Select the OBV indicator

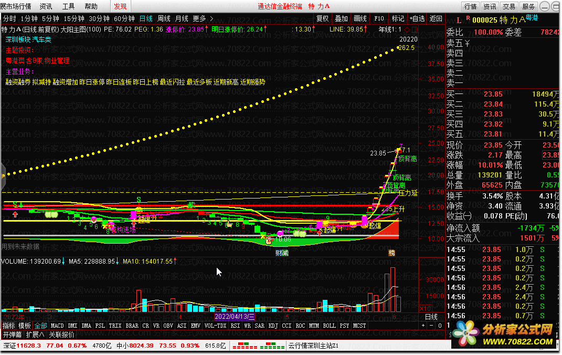pos(168,326)
